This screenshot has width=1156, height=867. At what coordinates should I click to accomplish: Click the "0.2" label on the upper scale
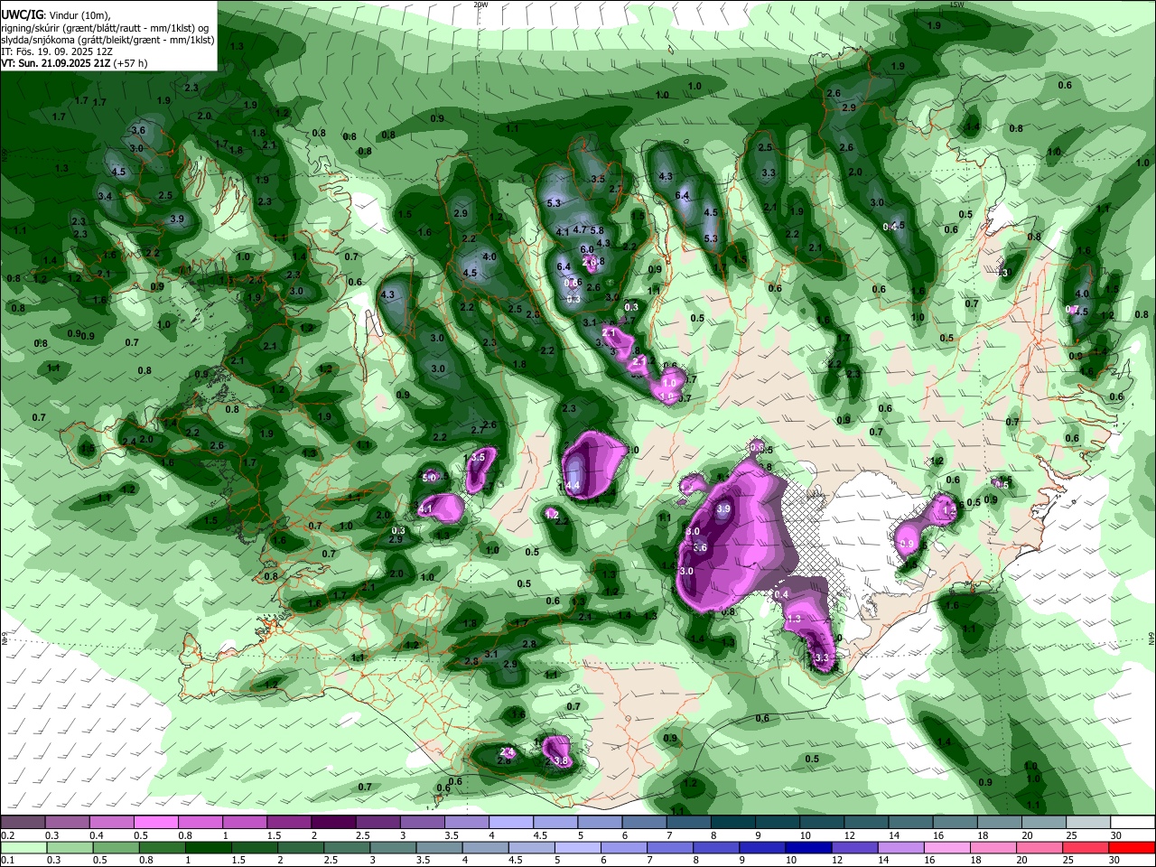point(7,834)
